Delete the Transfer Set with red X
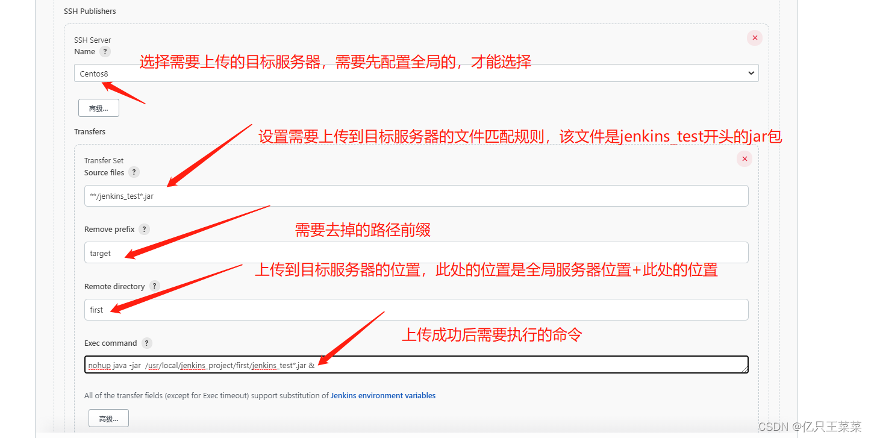Image resolution: width=871 pixels, height=438 pixels. [745, 159]
